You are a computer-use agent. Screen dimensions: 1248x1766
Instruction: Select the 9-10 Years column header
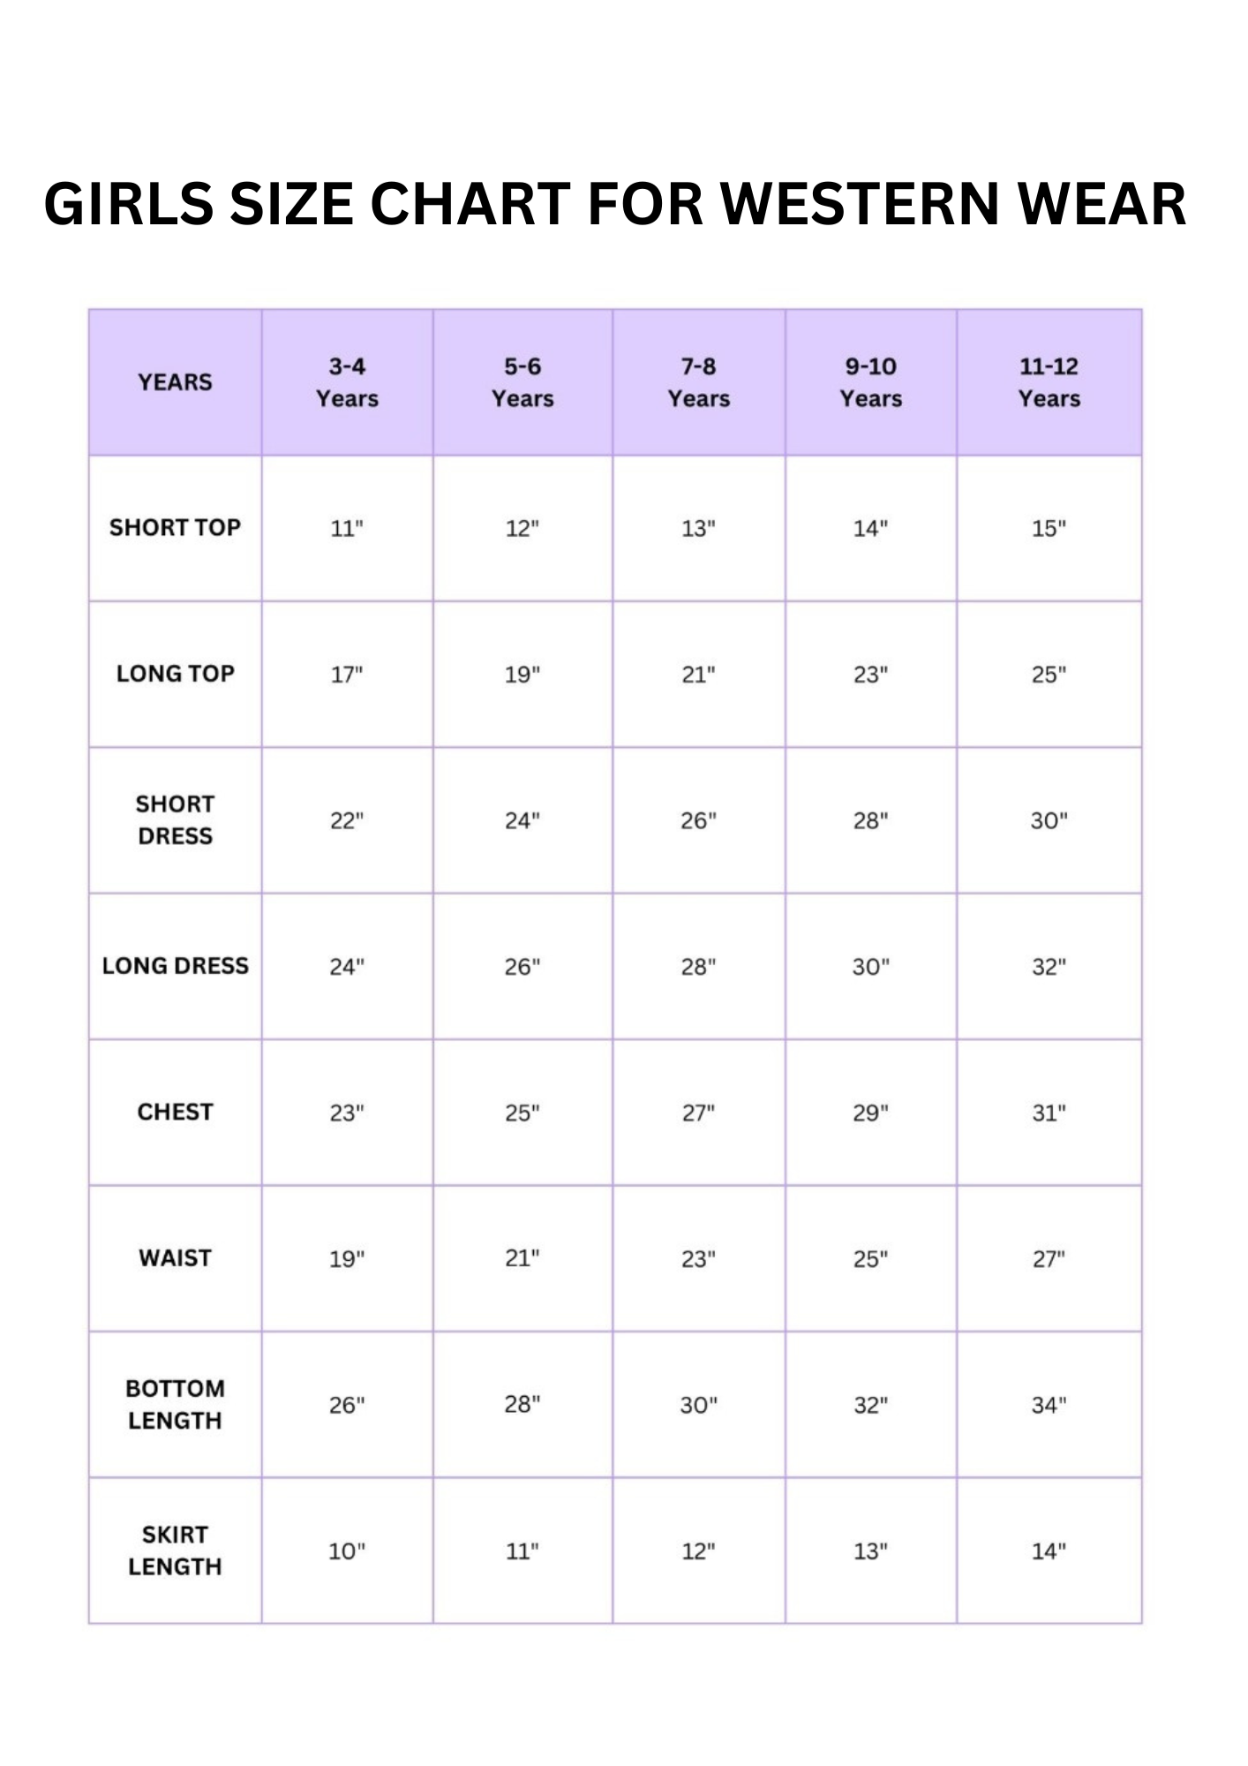pyautogui.click(x=870, y=382)
